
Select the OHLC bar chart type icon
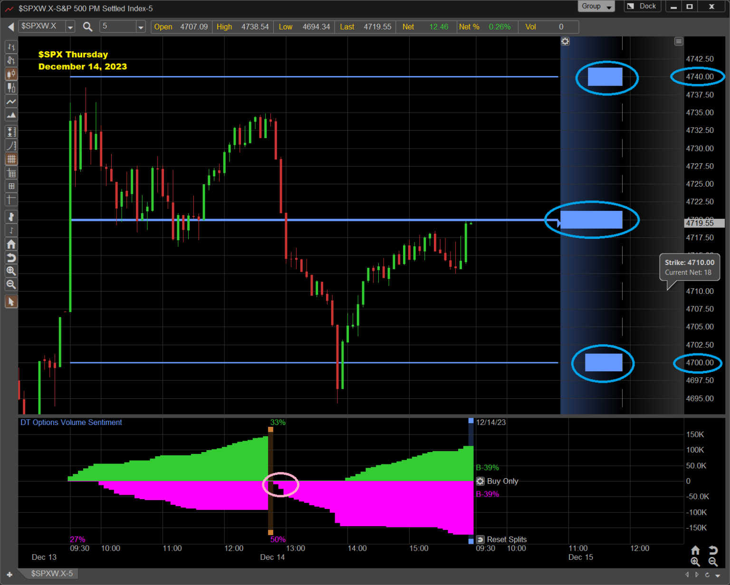click(x=11, y=47)
